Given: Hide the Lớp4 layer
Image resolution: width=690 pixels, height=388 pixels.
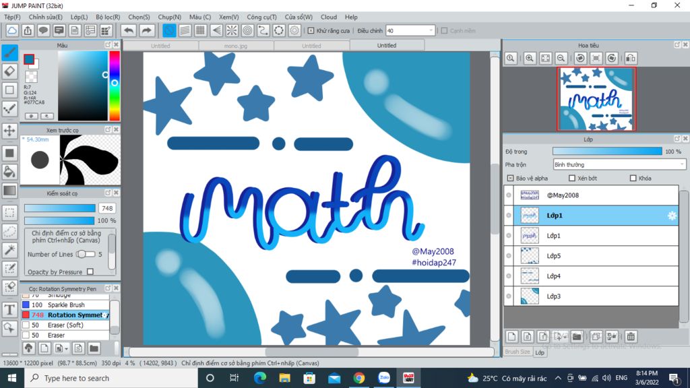Looking at the screenshot, I should (x=509, y=276).
